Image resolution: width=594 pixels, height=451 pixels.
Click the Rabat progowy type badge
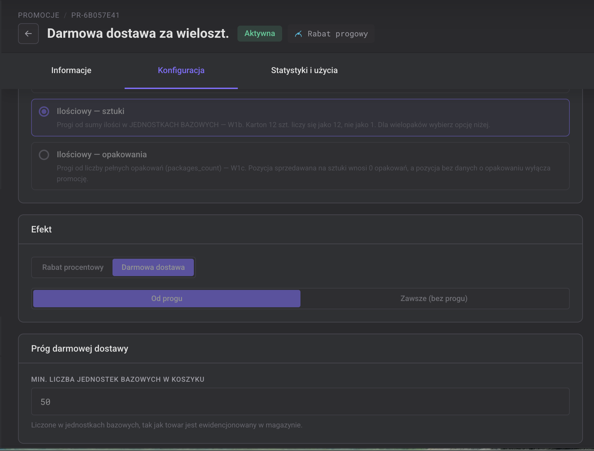[x=331, y=34]
